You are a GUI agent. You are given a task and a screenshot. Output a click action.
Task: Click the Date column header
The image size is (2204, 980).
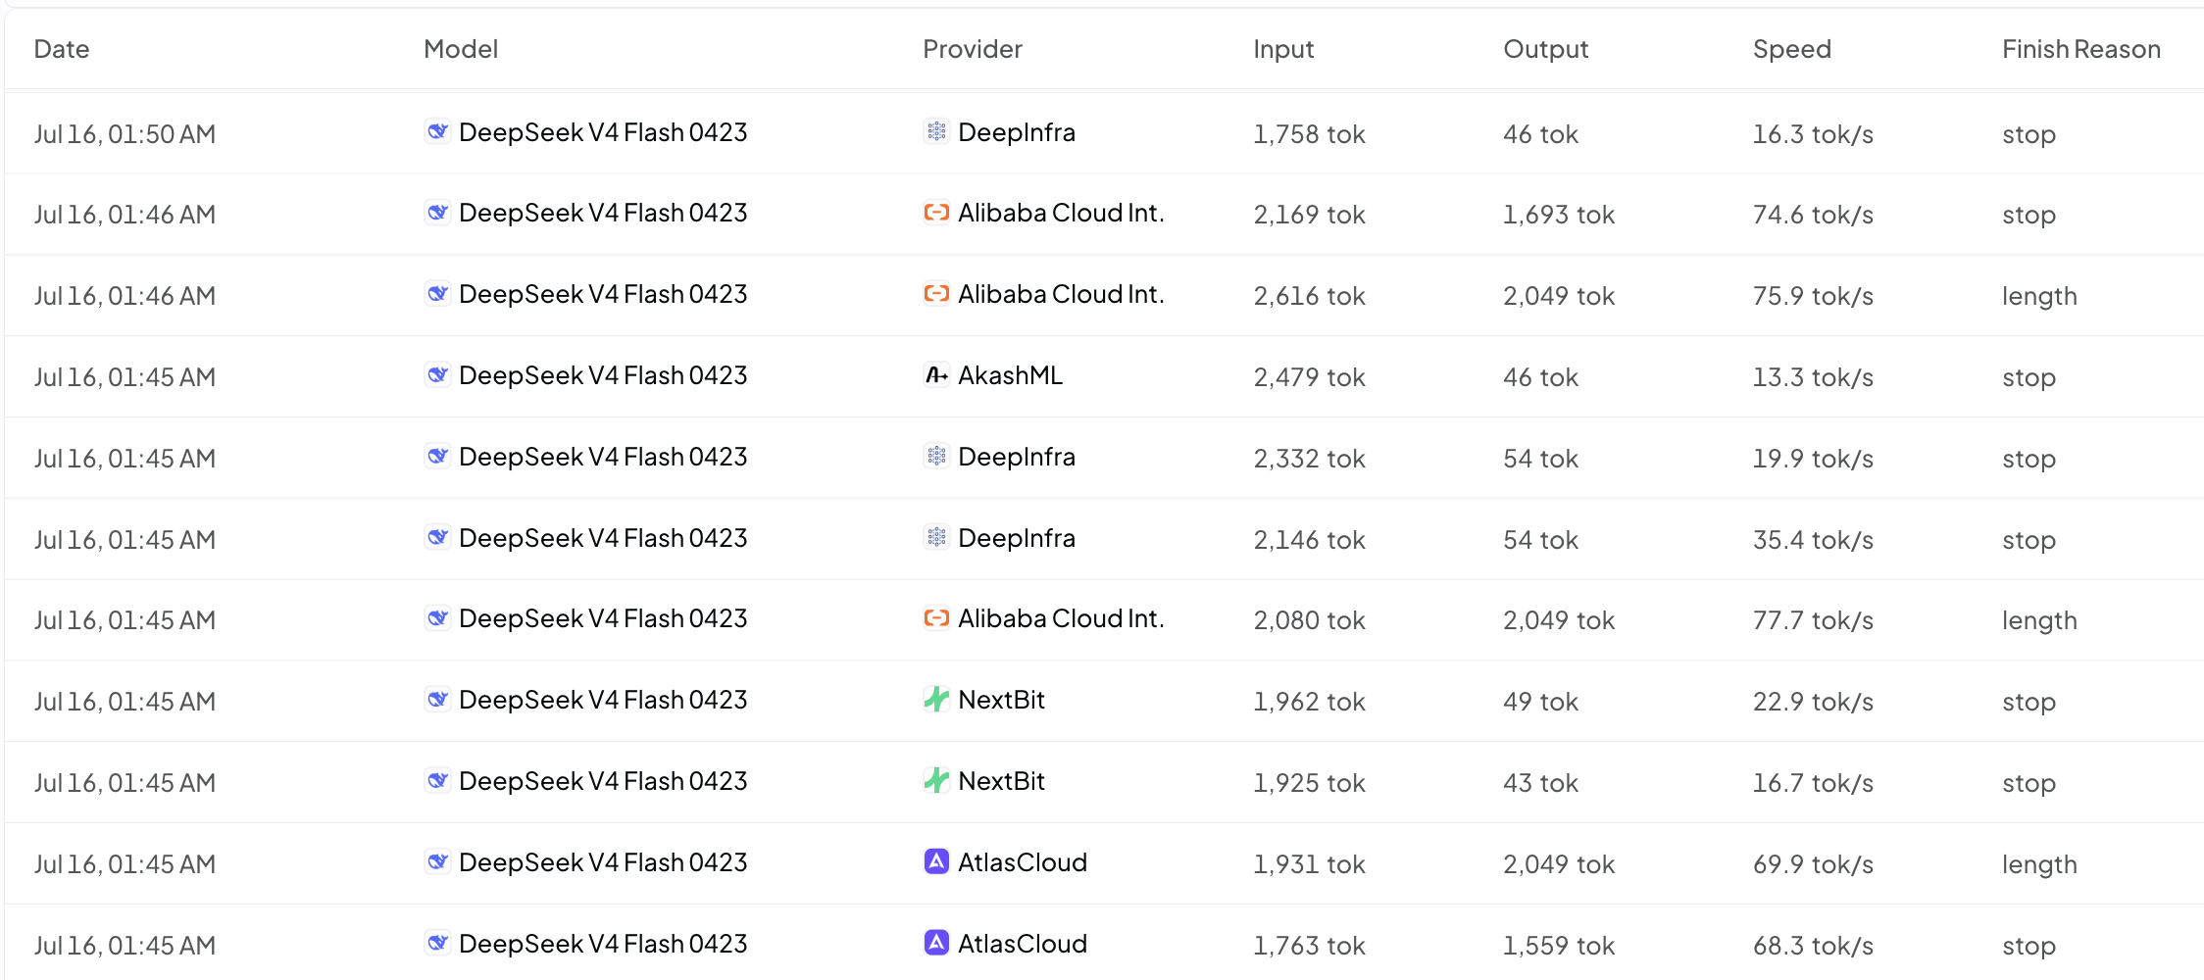pyautogui.click(x=62, y=49)
